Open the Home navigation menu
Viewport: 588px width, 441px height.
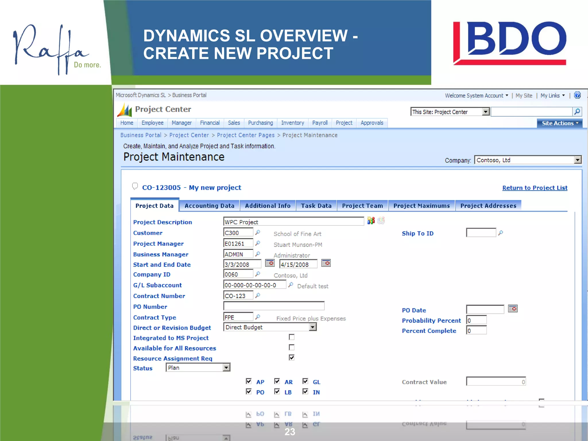127,123
